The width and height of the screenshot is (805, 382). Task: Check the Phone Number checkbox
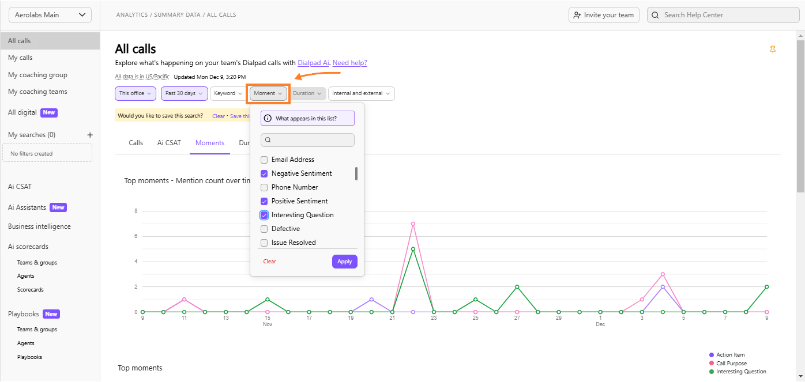point(264,187)
